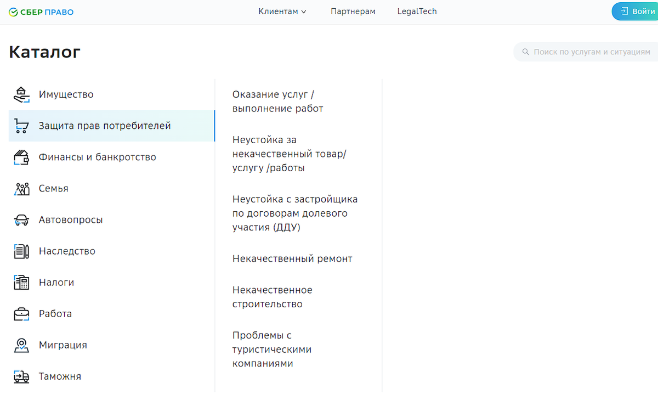The image size is (658, 417).
Task: Choose the Финансы и банкротство category
Action: (112, 157)
